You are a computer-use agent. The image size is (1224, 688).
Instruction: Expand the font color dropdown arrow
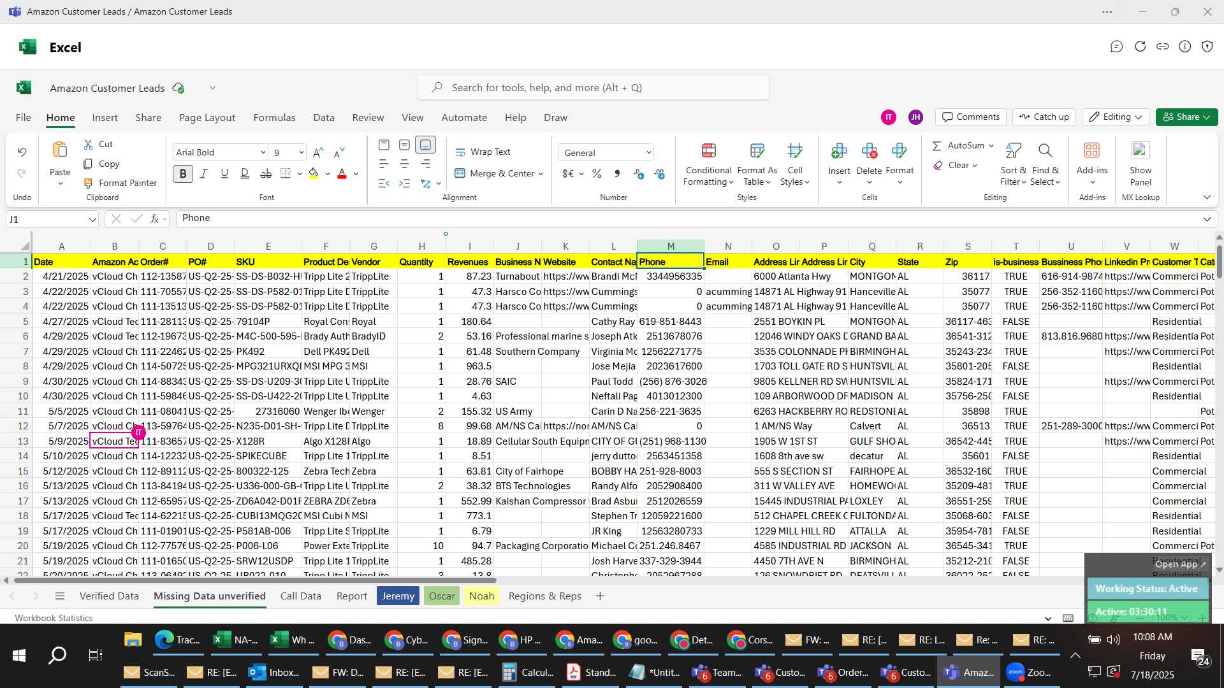tap(356, 173)
